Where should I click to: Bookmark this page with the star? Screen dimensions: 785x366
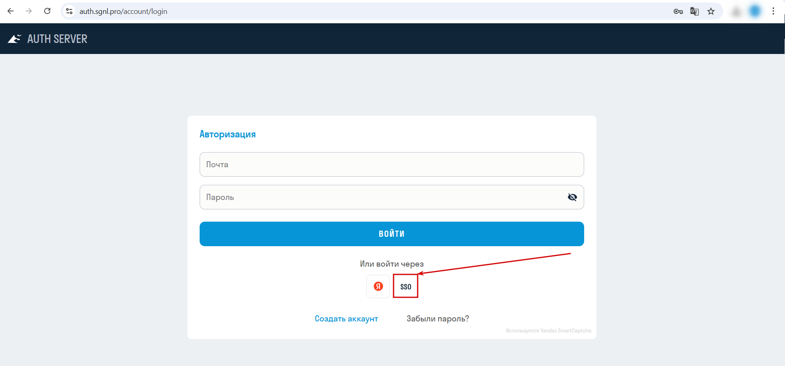[711, 11]
